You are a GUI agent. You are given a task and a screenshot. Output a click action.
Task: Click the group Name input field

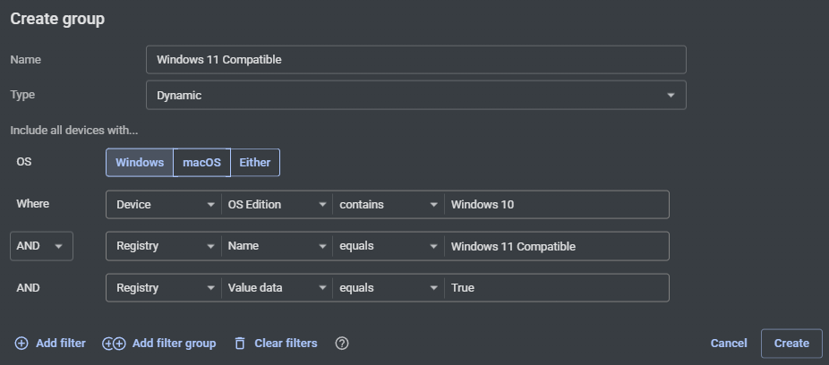[416, 60]
